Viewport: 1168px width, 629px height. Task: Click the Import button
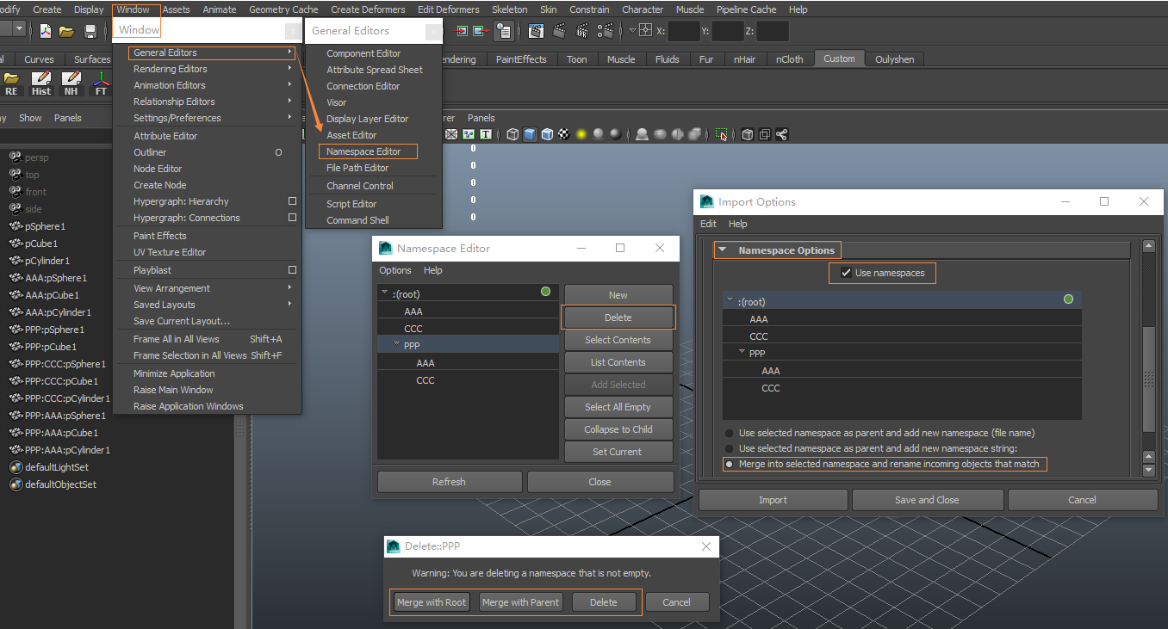point(773,500)
